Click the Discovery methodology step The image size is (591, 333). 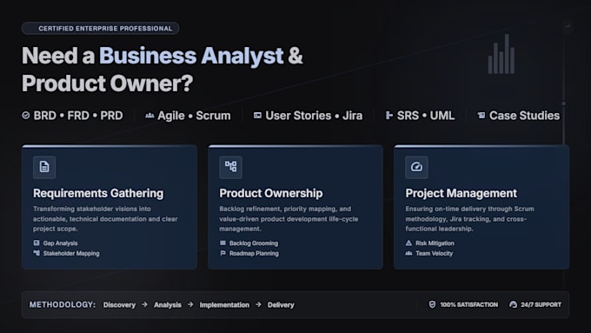119,304
